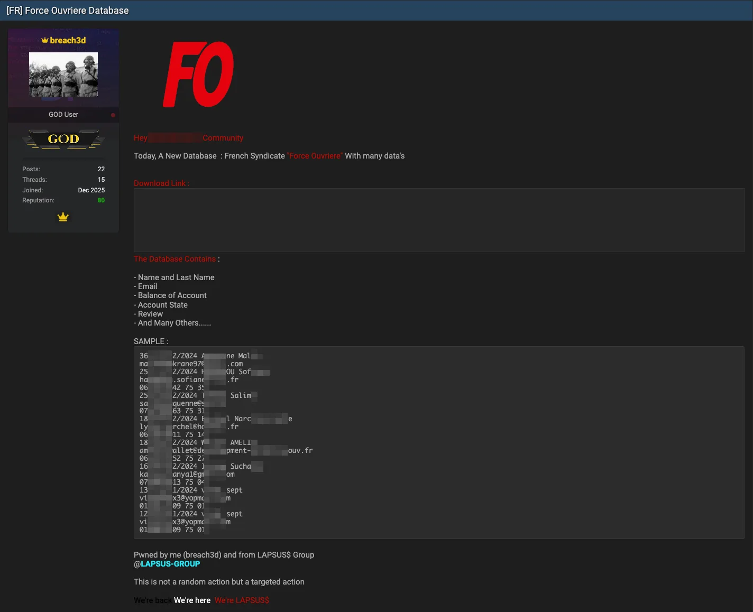Click the crown icon beside breach3d username
753x612 pixels.
tap(45, 40)
